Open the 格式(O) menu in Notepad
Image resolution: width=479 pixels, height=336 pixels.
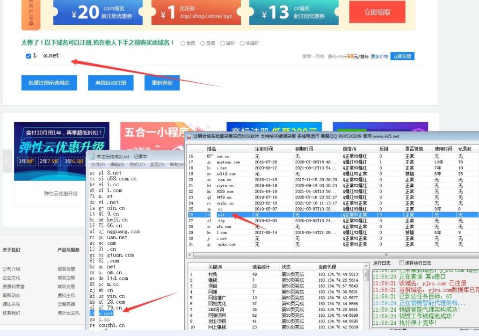(137, 165)
